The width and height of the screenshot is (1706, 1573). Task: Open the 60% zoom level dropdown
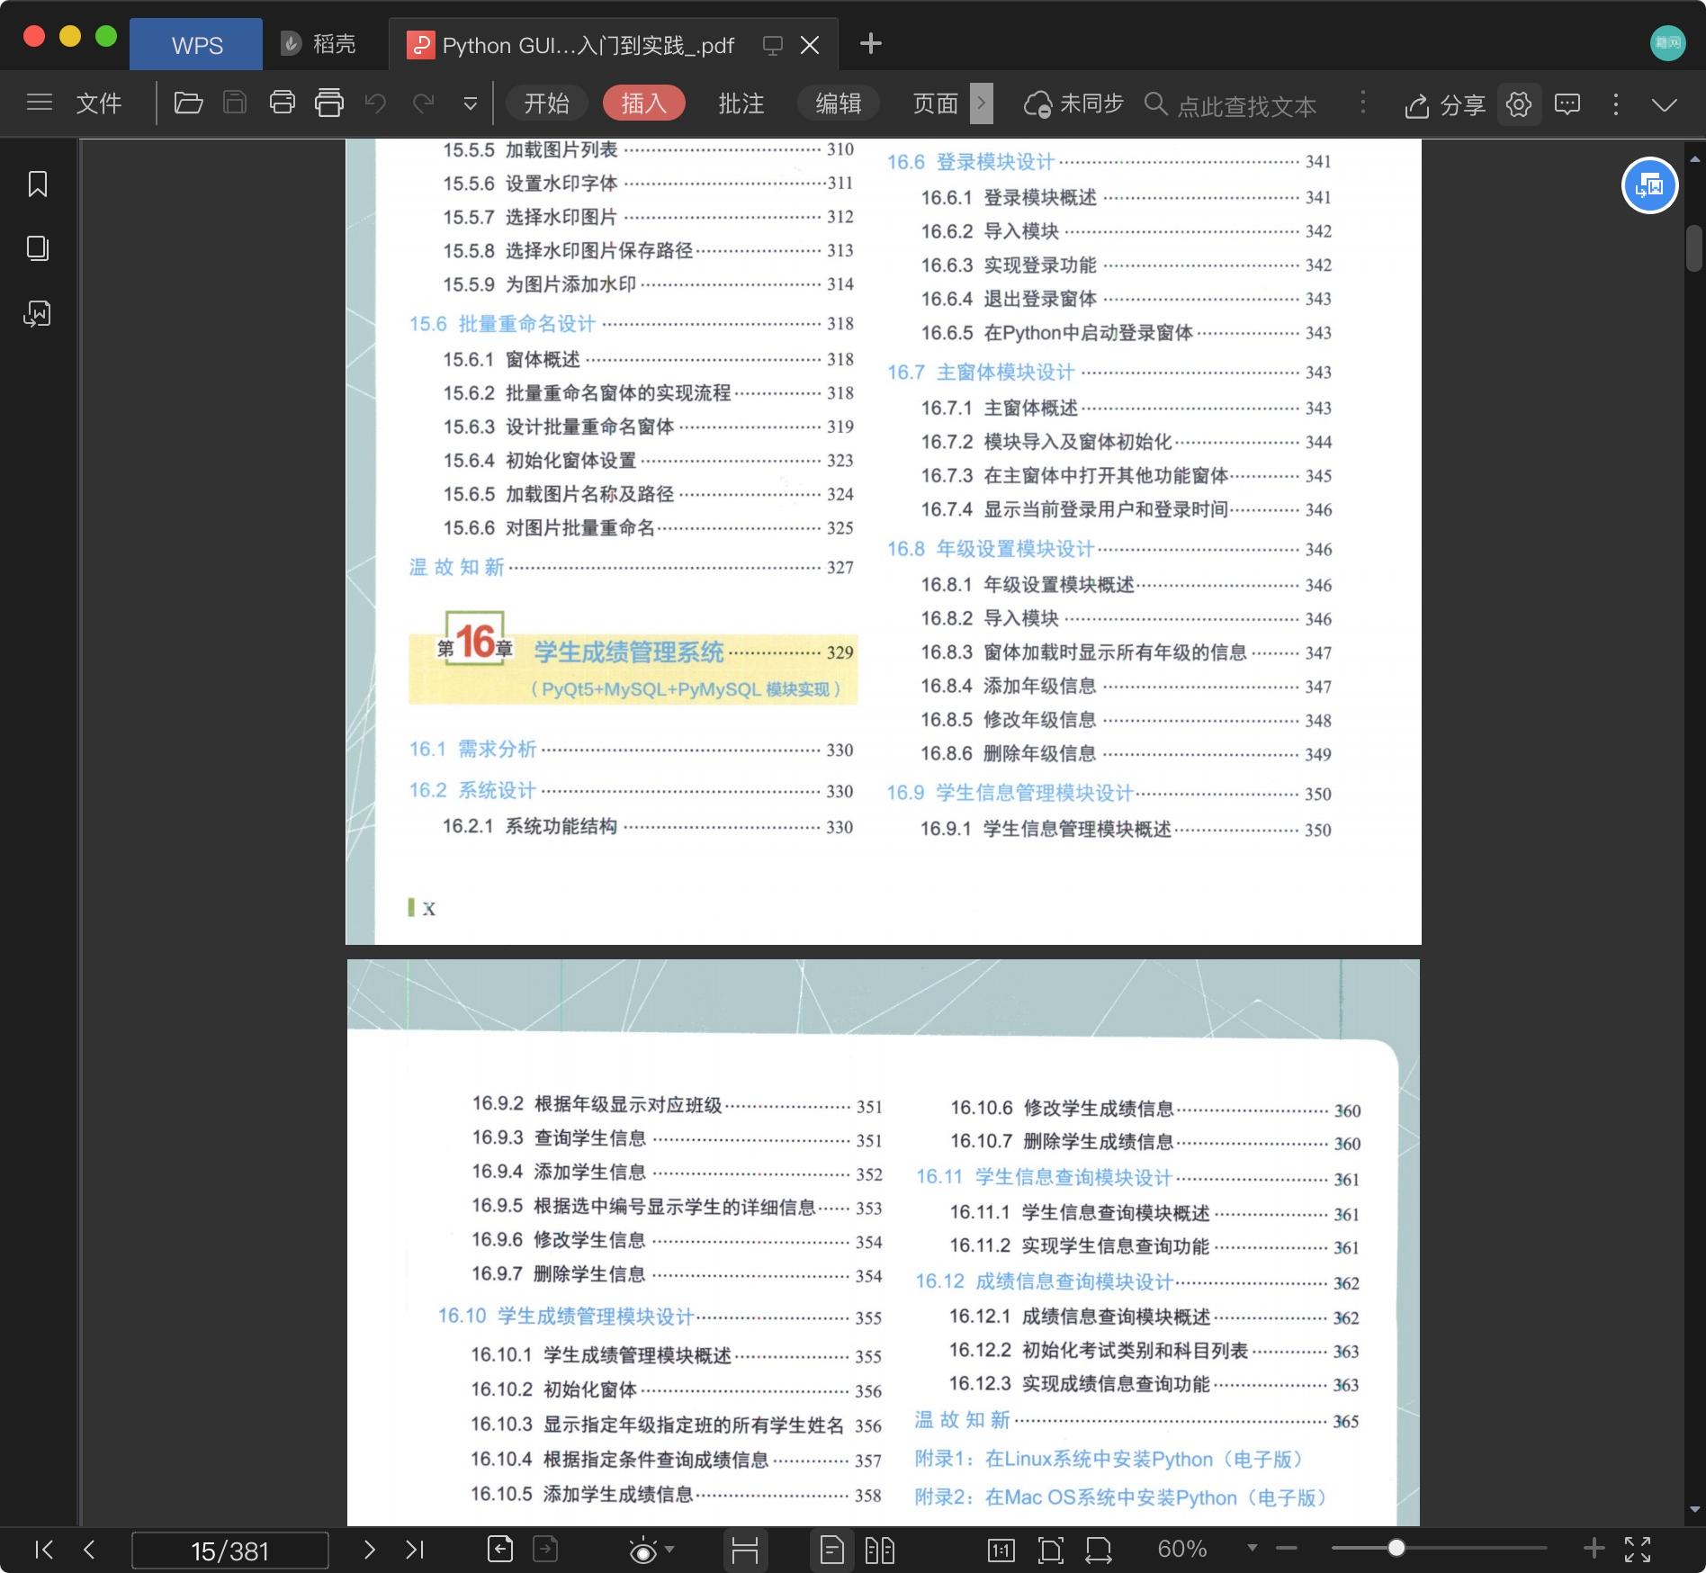[x=1251, y=1549]
